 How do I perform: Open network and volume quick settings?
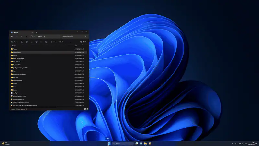point(244,143)
